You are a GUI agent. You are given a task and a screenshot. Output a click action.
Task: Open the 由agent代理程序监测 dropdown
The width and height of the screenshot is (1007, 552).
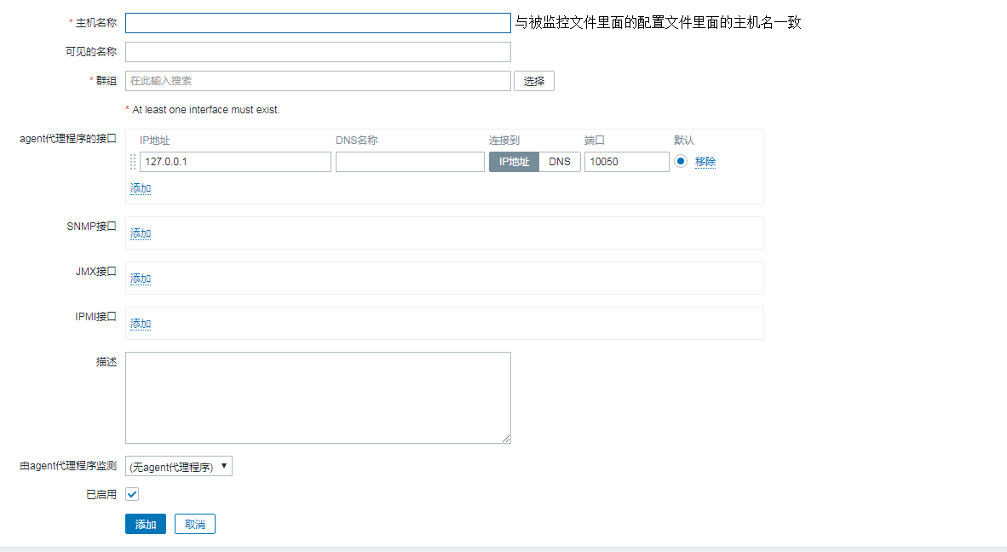pyautogui.click(x=178, y=466)
